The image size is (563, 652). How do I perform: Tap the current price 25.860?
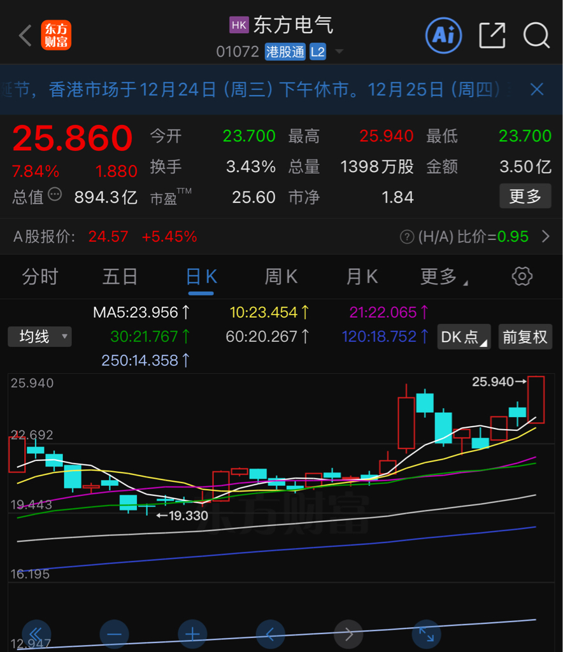[x=73, y=138]
